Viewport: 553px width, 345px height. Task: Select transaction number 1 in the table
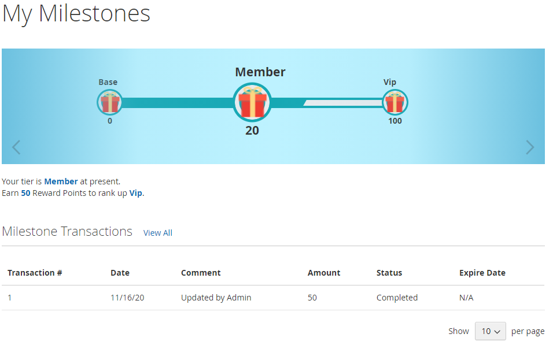(x=10, y=298)
